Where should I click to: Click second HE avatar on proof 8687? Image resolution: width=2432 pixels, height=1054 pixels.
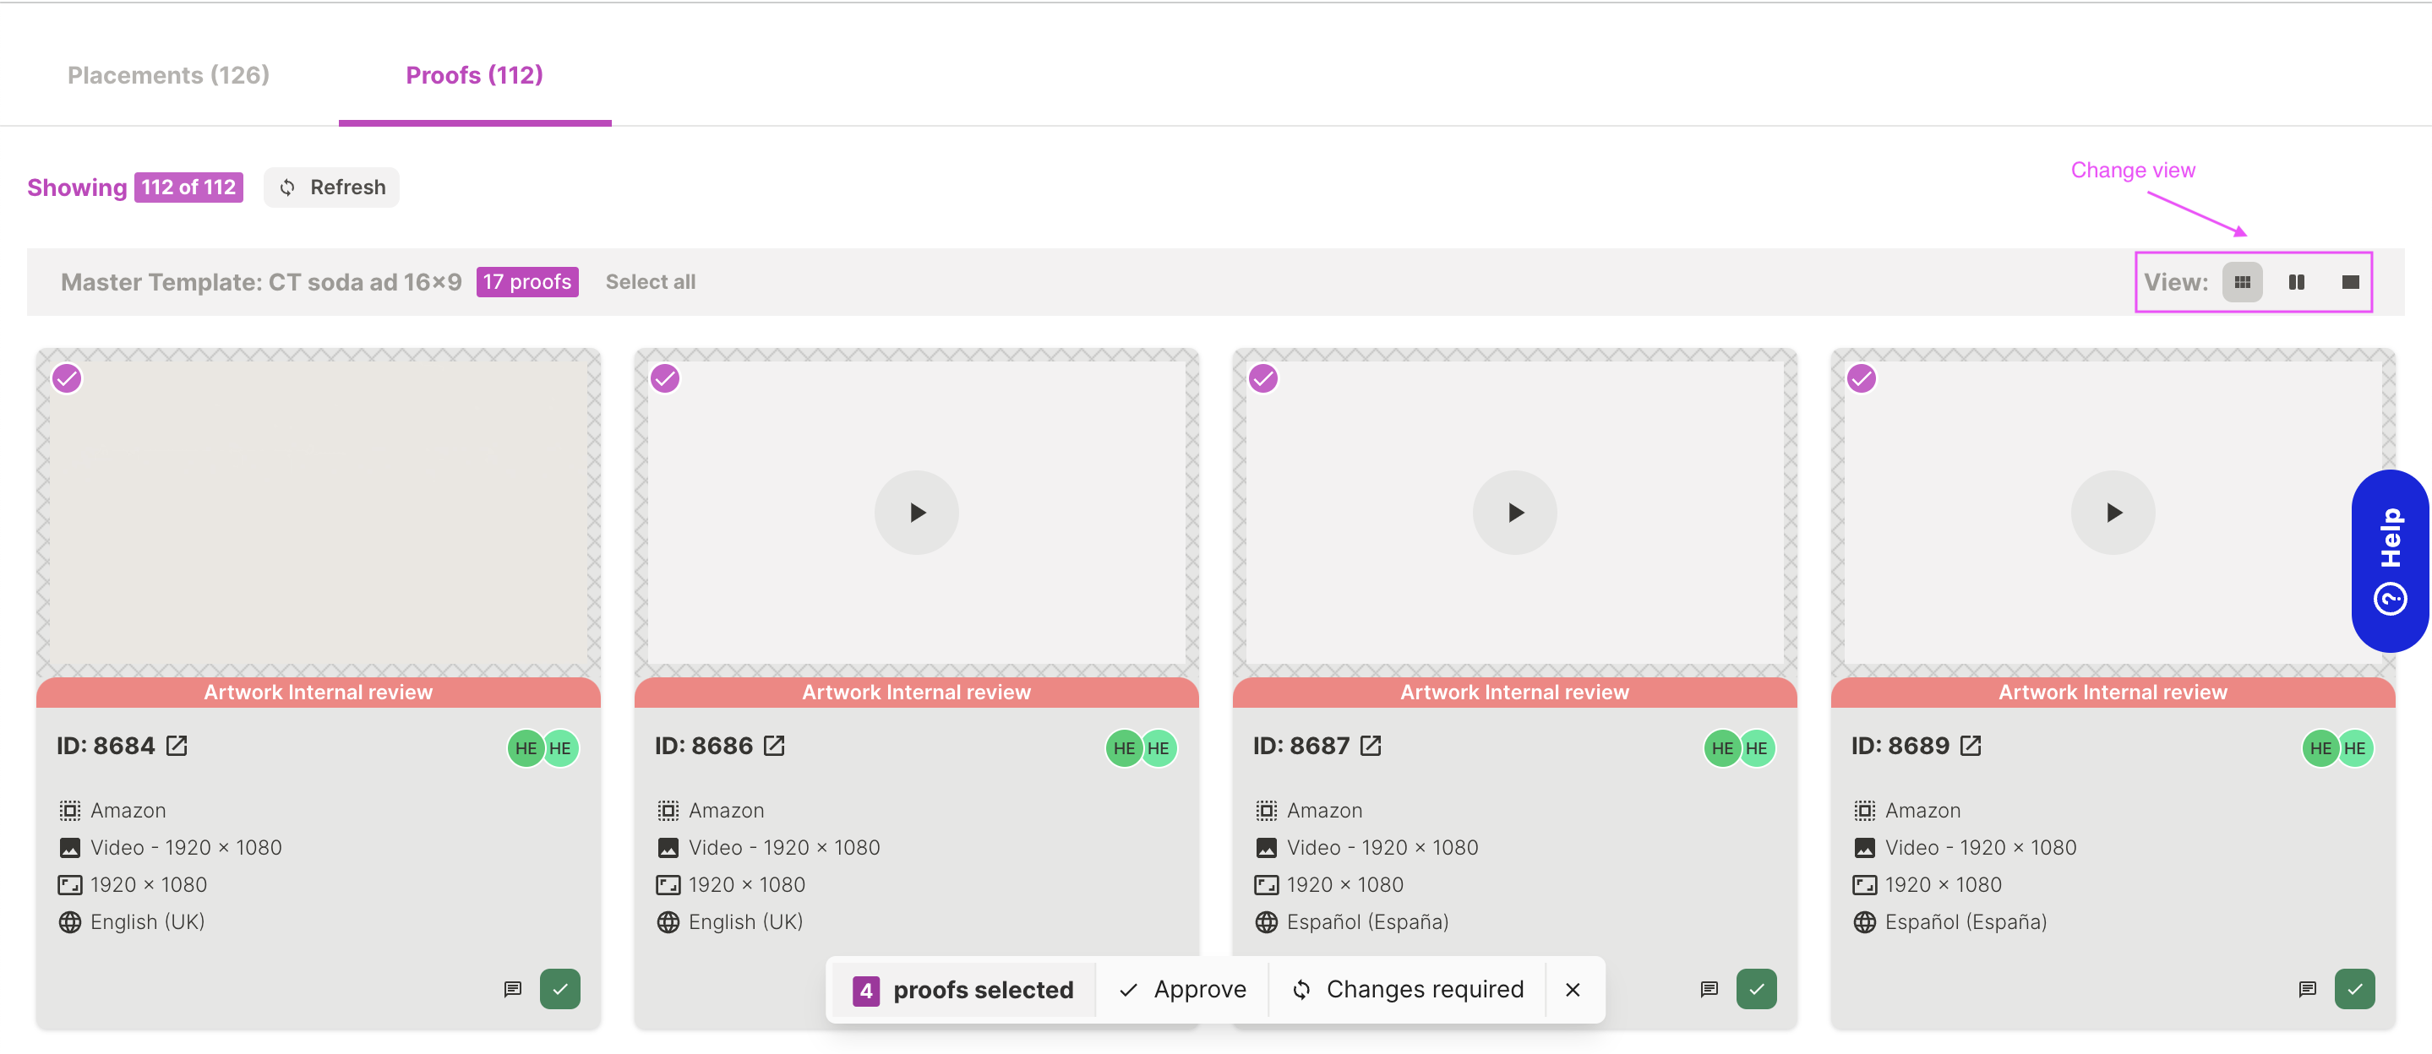point(1756,748)
